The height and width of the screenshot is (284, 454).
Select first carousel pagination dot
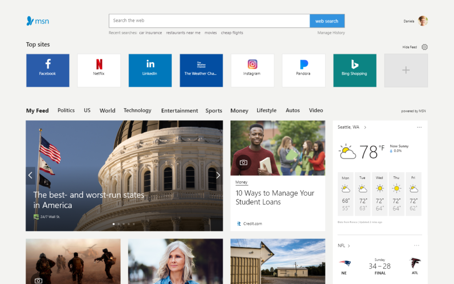(x=113, y=224)
